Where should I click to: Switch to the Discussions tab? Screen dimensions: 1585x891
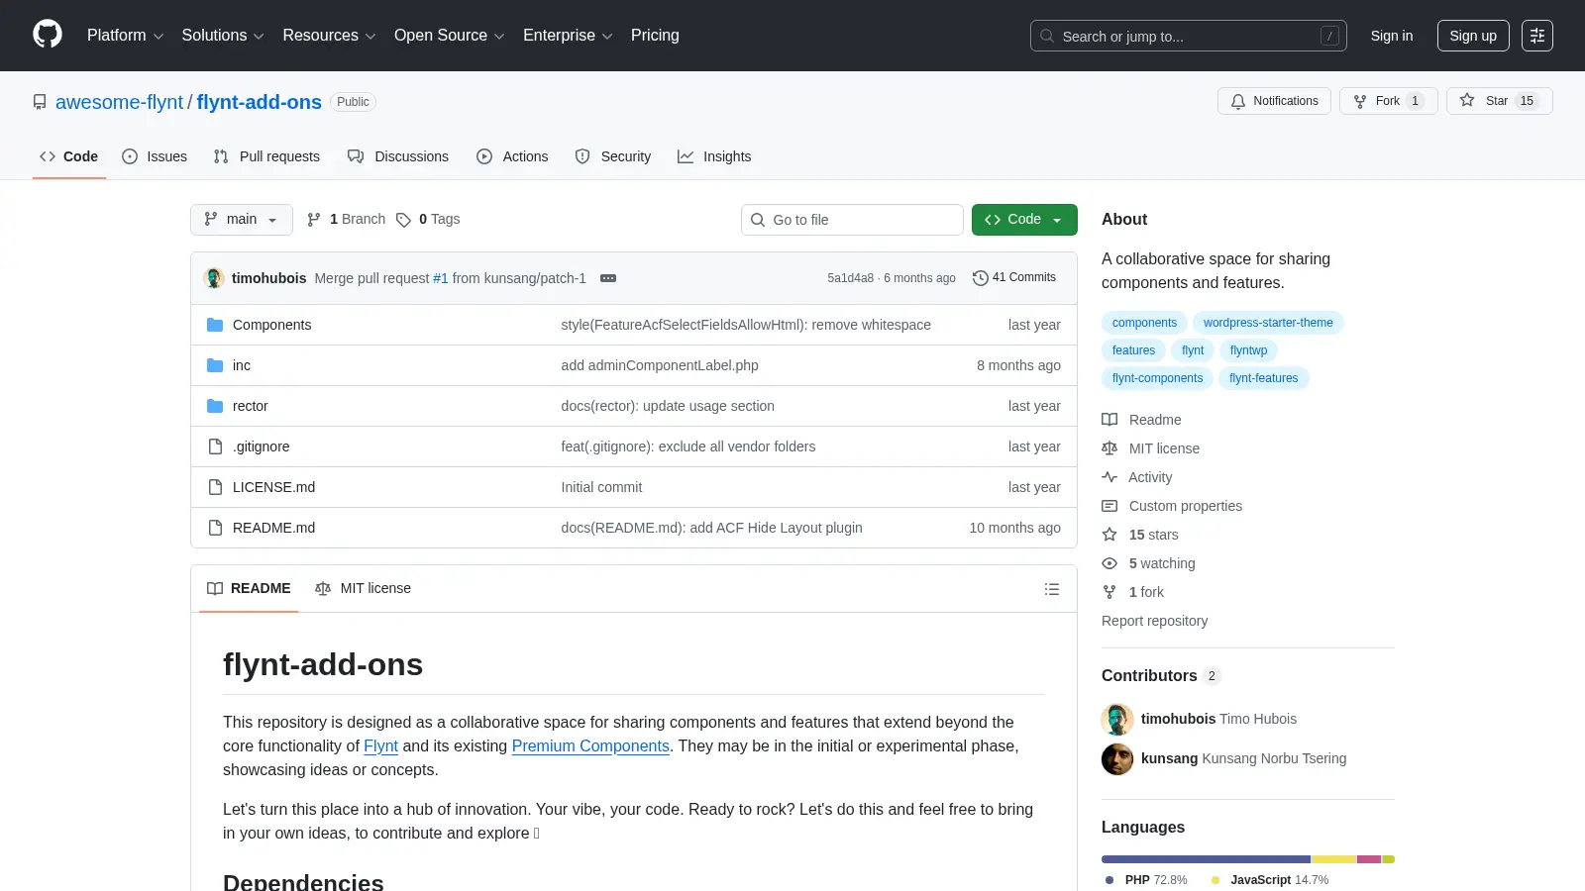[x=398, y=156]
